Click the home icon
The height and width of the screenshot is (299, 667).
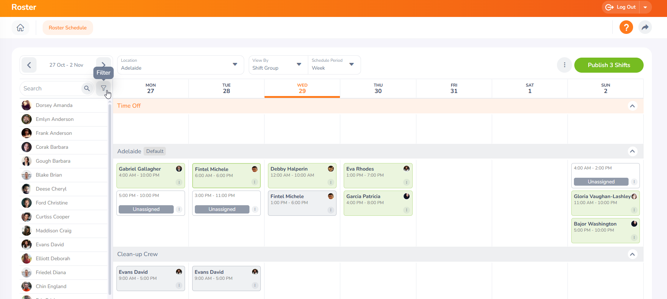pos(20,27)
